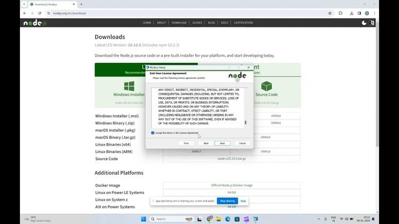Open the weather widget on taskbar
This screenshot has height=224, width=399.
point(38,219)
